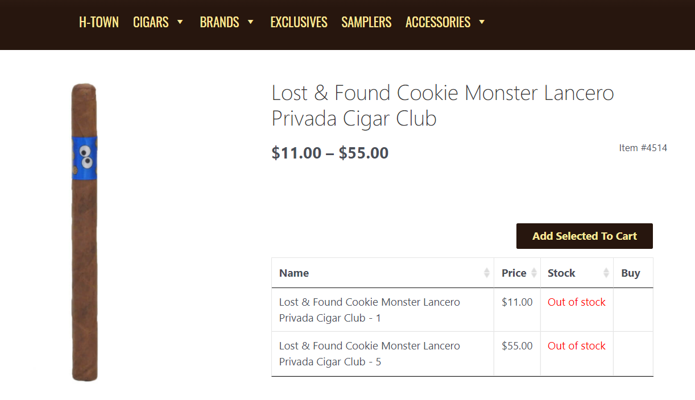Viewport: 695px width, 400px height.
Task: Select the Privada Cigar Club - 1 row name
Action: click(369, 310)
